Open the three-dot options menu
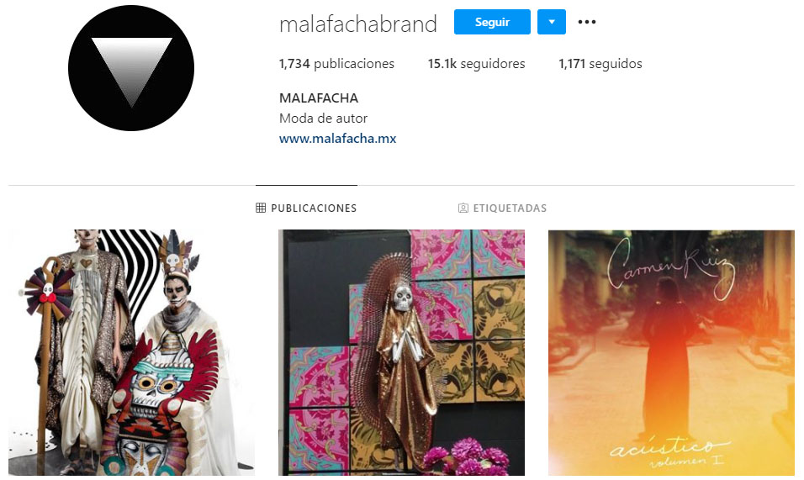The image size is (804, 480). (586, 22)
